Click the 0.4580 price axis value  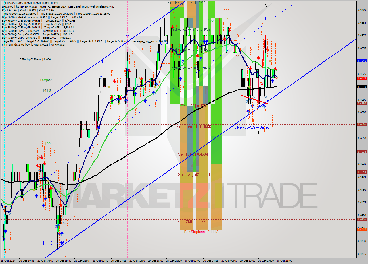pos(362,112)
